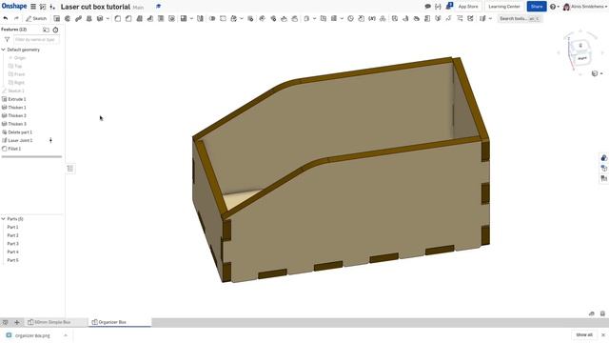Collapse the Parts (5) list
Viewport: 609px width, 343px height.
click(x=4, y=219)
